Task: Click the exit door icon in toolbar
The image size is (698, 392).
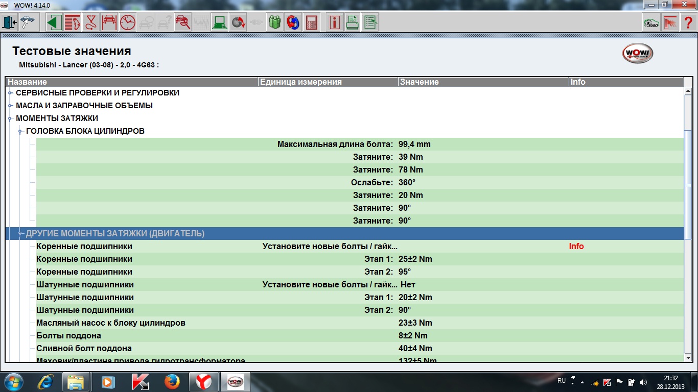Action: pyautogui.click(x=10, y=22)
